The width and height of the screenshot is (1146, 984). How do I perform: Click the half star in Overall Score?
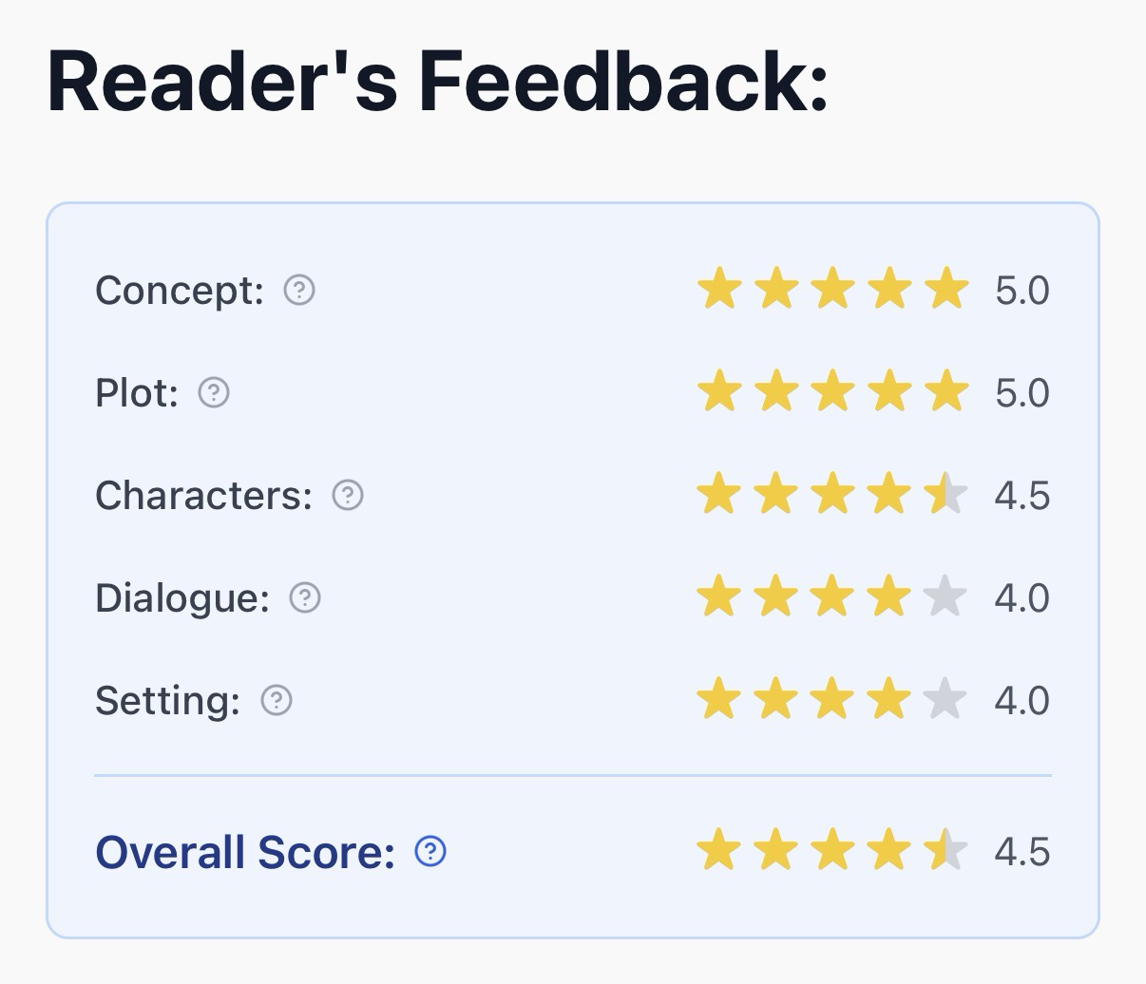click(x=946, y=850)
